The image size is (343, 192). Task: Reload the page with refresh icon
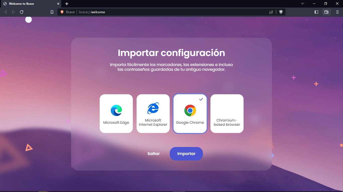point(22,12)
